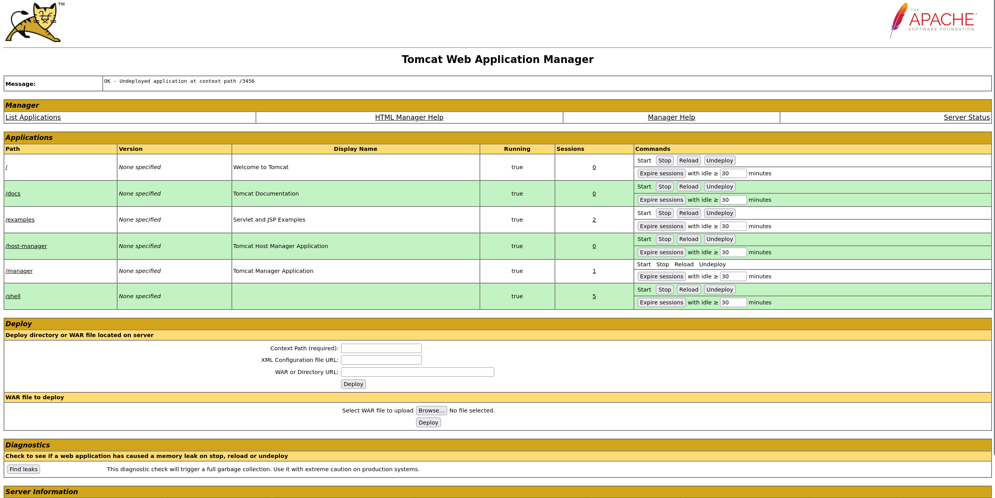This screenshot has width=995, height=498.
Task: Browse for a WAR file to upload
Action: (x=431, y=411)
